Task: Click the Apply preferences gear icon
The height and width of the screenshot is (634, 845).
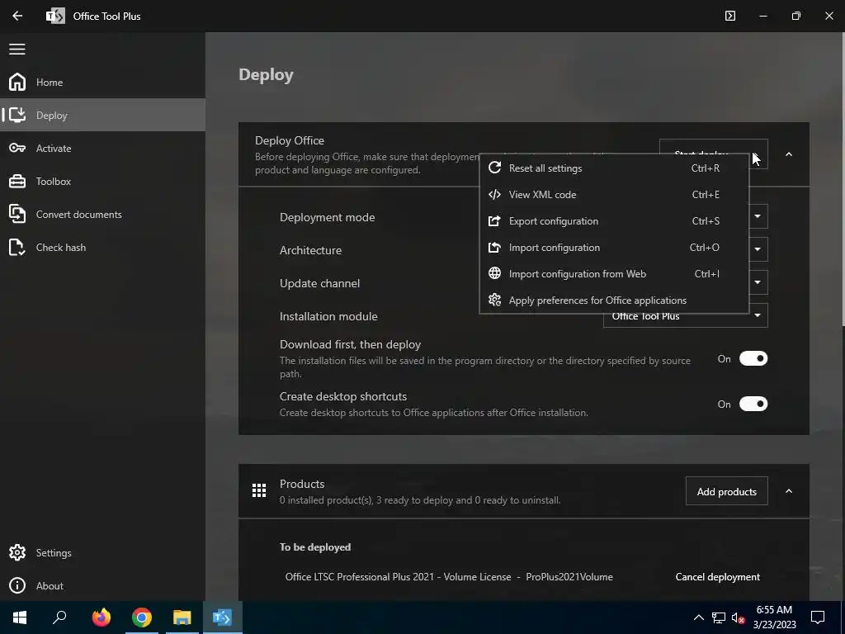Action: [495, 300]
